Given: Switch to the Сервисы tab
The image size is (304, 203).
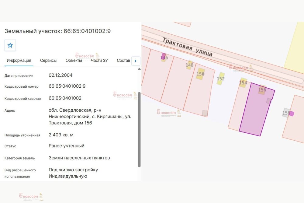Looking at the screenshot, I should tap(48, 61).
